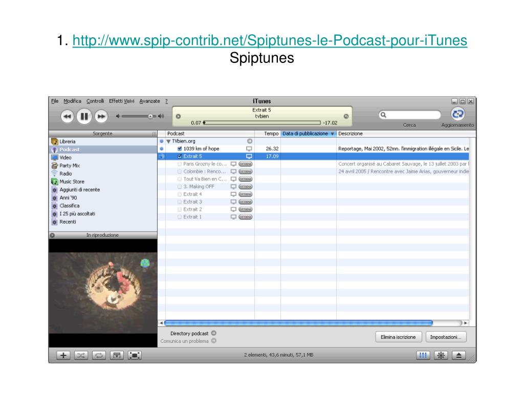524x393 pixels.
Task: Uncheck the 1039 km of hope checkbox
Action: pyautogui.click(x=180, y=149)
